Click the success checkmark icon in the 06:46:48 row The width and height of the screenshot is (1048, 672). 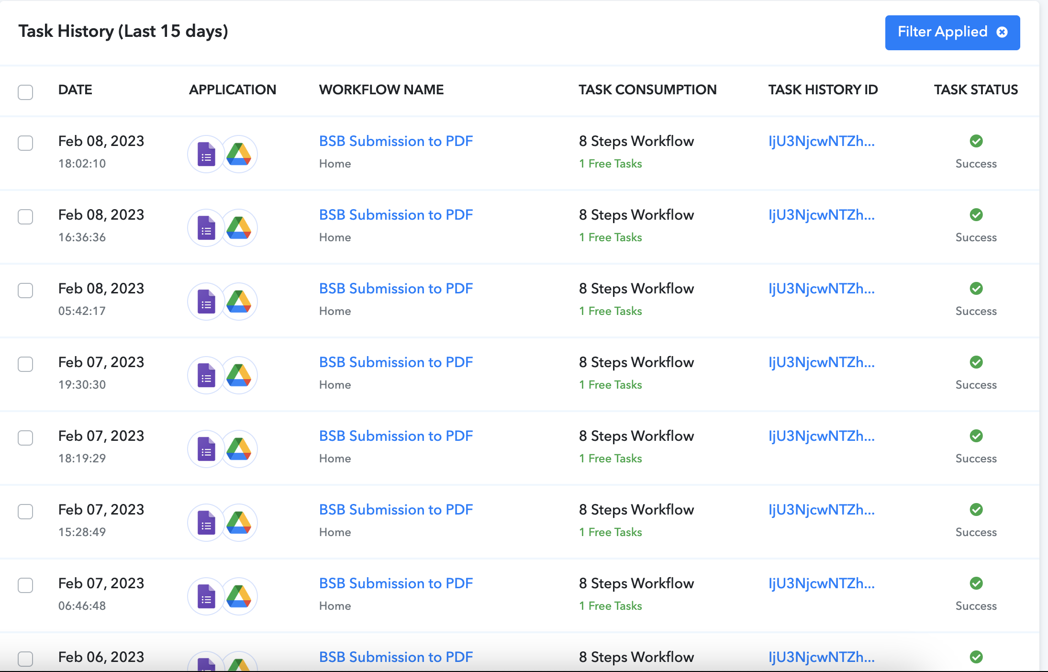point(976,583)
